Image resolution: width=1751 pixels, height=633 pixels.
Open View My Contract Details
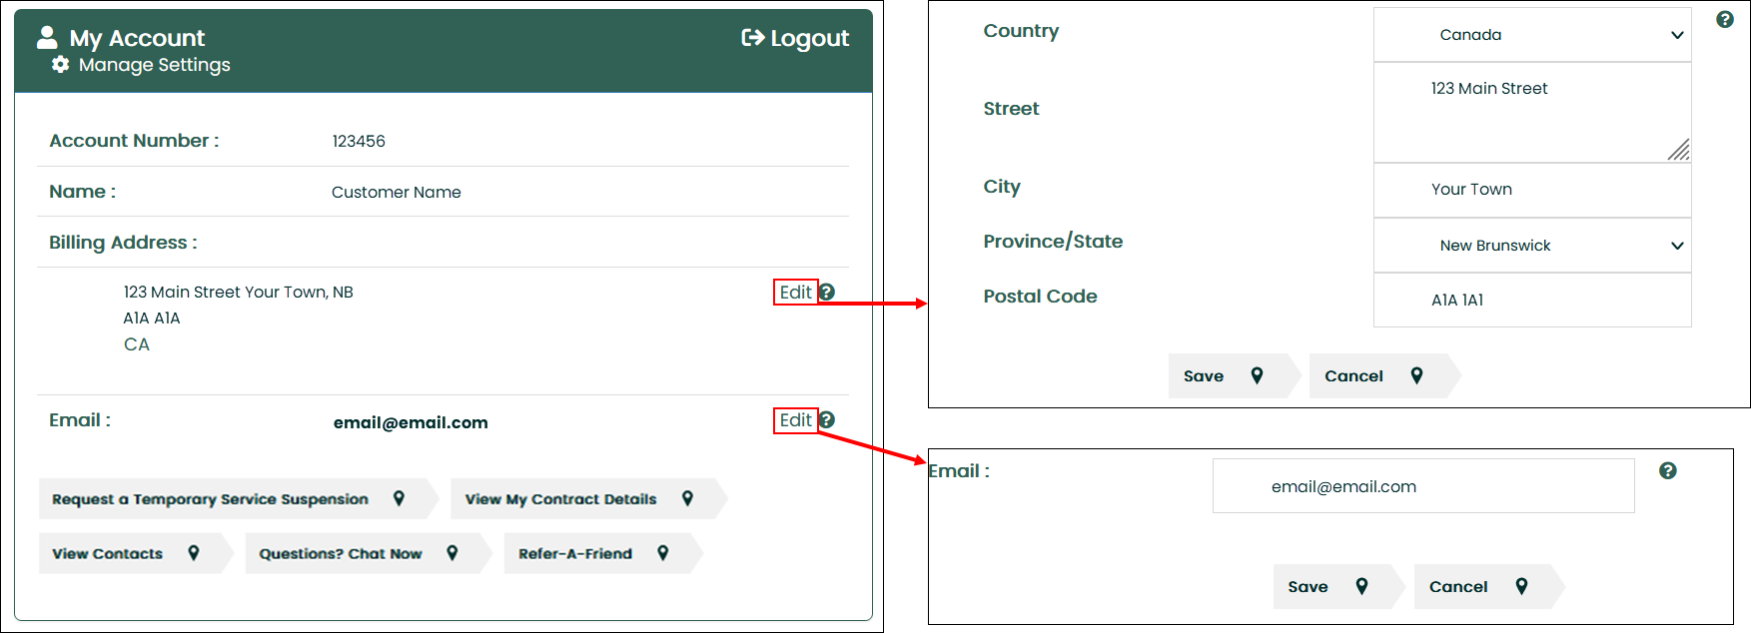(580, 499)
